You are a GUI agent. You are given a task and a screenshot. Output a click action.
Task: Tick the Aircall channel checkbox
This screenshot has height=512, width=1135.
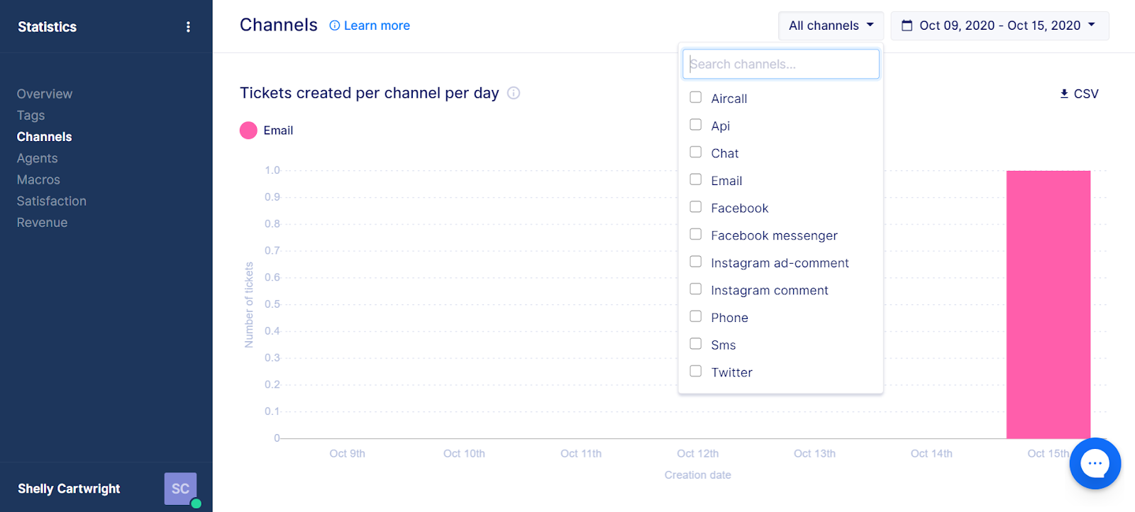[696, 97]
